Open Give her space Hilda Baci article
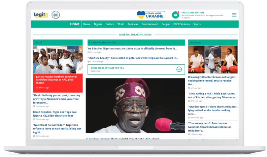267x157 pixels. click(x=213, y=110)
